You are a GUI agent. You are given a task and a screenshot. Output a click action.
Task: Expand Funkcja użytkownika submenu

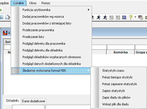[51, 10]
